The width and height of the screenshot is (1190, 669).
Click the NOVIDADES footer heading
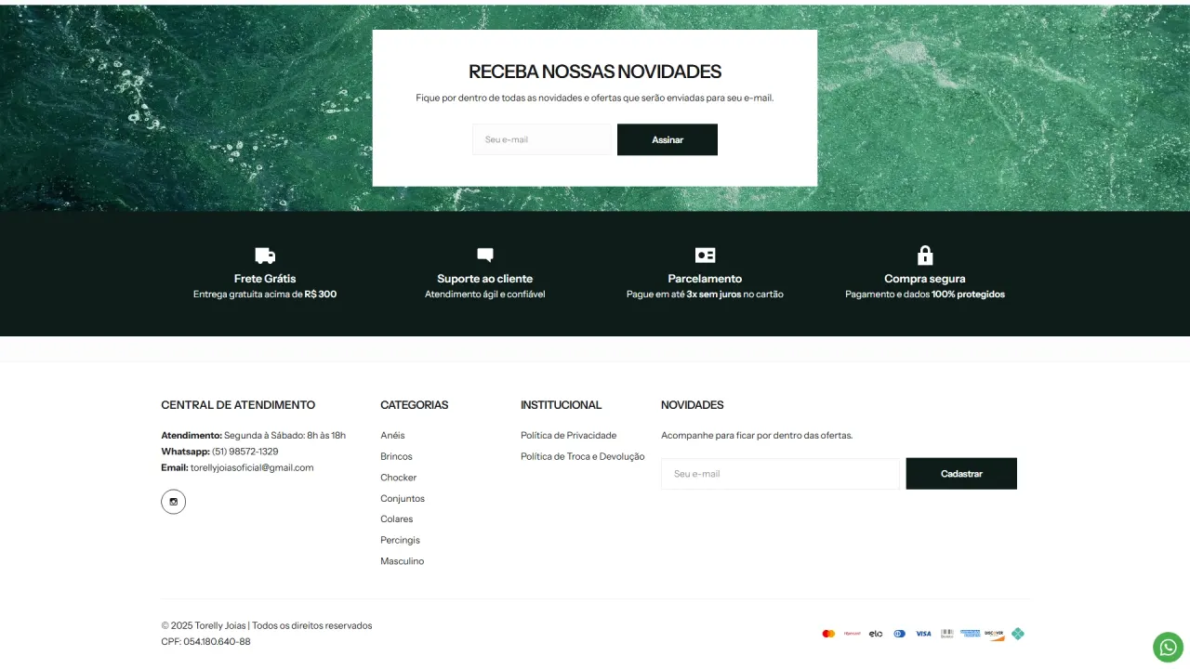[693, 405]
